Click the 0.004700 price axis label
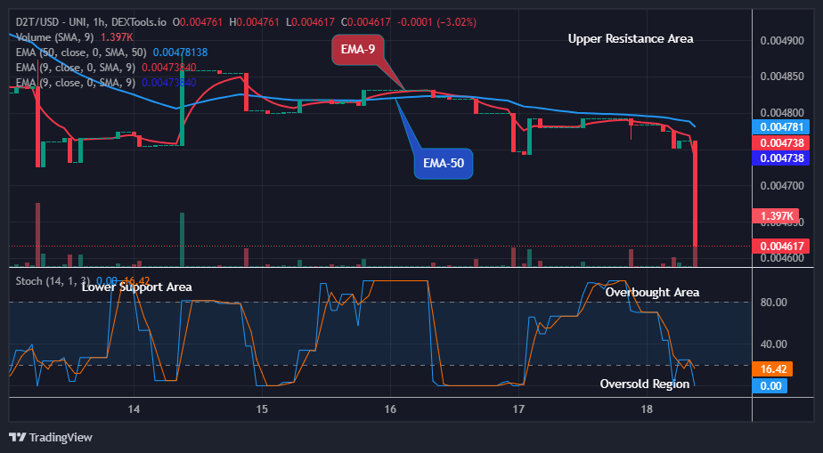 [x=782, y=186]
